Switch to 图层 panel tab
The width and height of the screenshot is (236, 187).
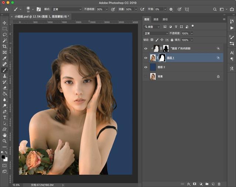tap(147, 19)
